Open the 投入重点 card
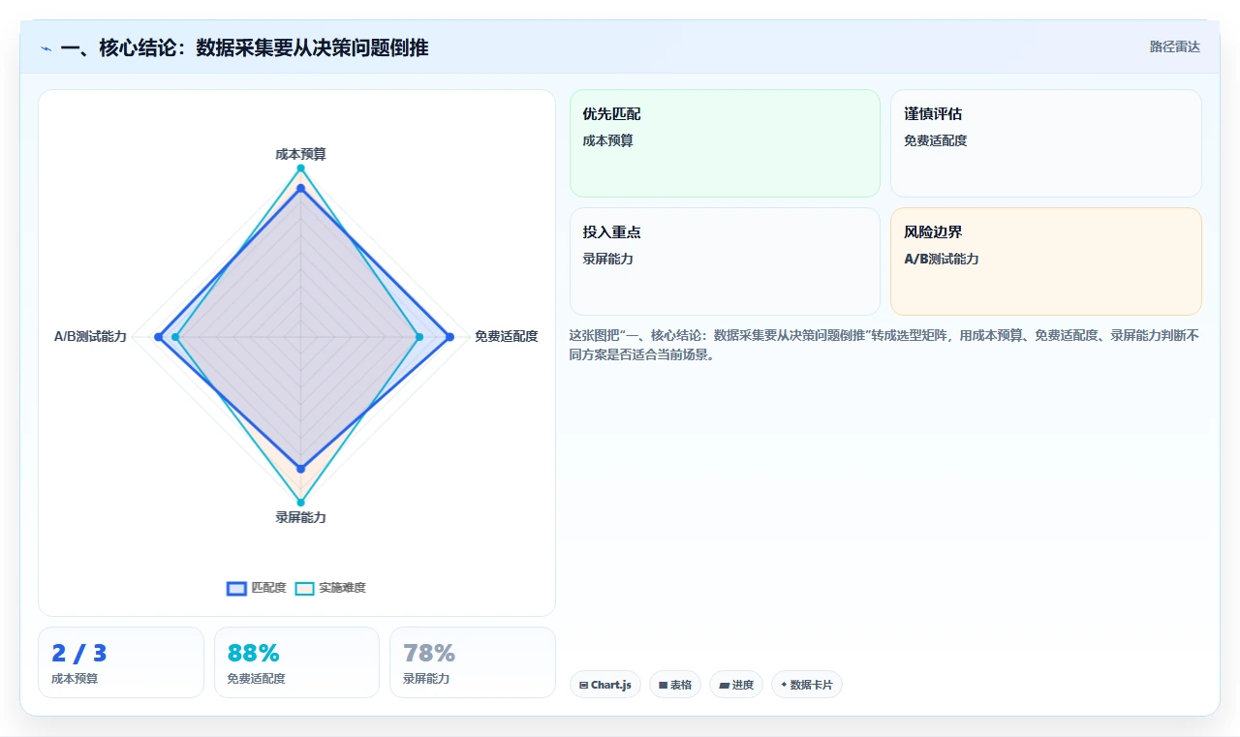Screen dimensions: 1240x737 (x=725, y=261)
